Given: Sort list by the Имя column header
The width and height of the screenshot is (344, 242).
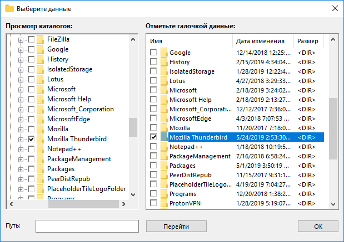Looking at the screenshot, I should pos(190,41).
